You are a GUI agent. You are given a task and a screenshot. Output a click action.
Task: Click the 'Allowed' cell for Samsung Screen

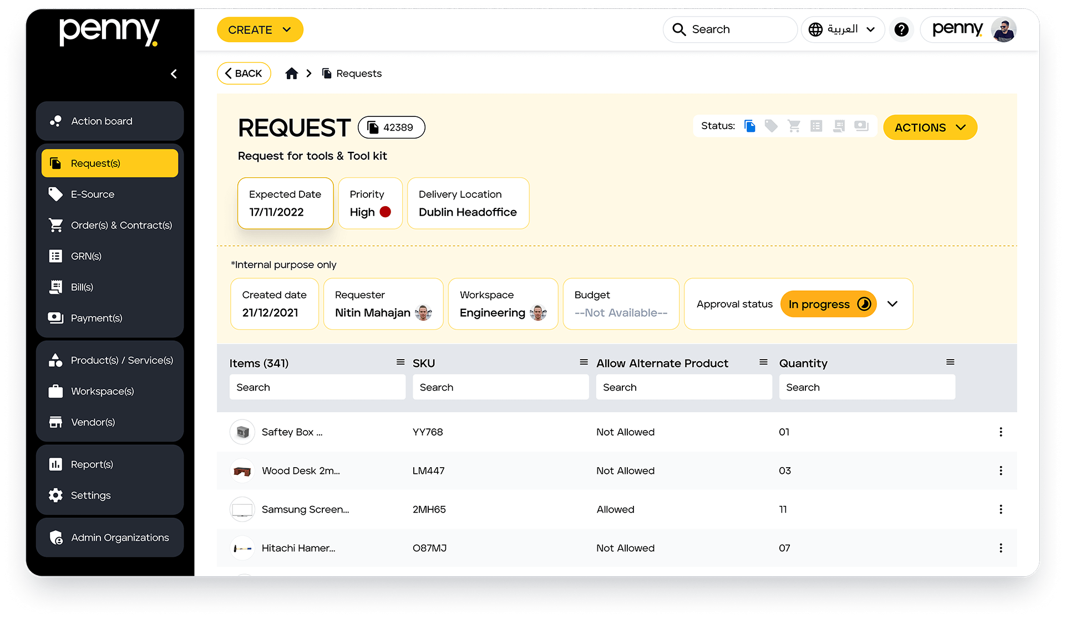(615, 509)
